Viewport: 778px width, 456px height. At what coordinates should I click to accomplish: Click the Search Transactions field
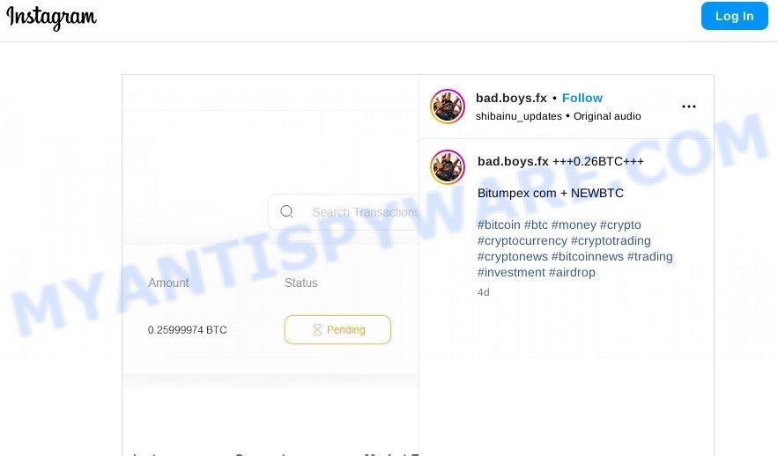[x=344, y=212]
